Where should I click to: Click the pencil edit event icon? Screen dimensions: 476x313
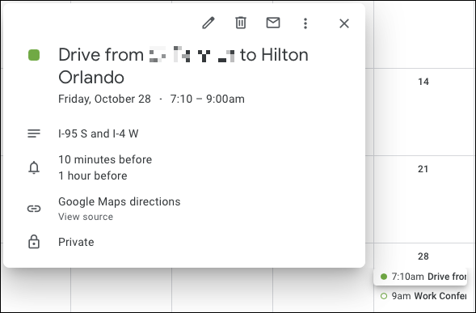click(x=209, y=23)
